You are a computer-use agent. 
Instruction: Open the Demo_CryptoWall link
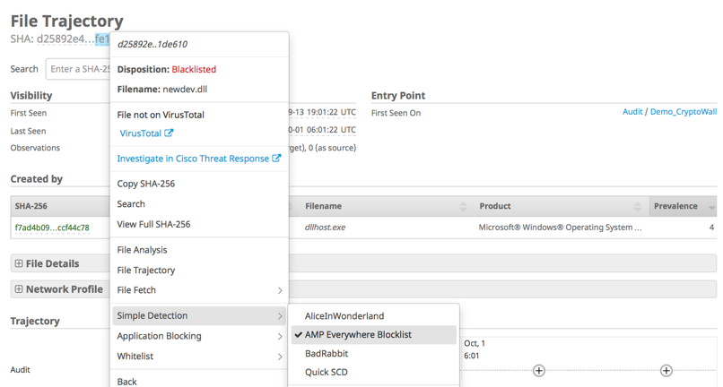coord(683,112)
